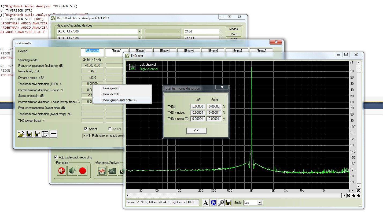Click the floppy Save results icon

29,134
